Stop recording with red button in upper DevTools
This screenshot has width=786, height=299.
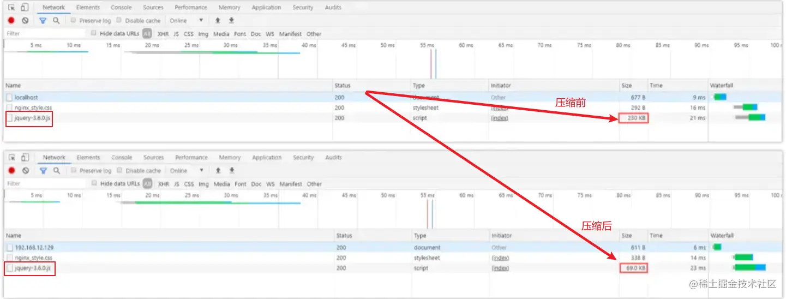(11, 20)
